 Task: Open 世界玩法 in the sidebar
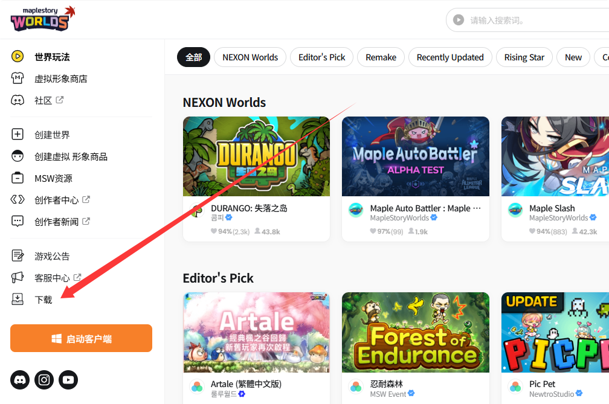pos(52,57)
